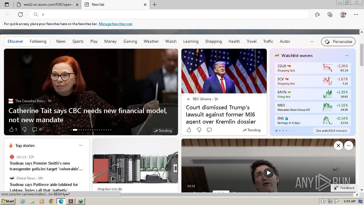This screenshot has height=205, width=364.
Task: Open the browser profile avatar
Action: (343, 15)
